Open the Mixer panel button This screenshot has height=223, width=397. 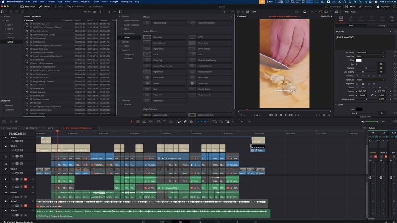pyautogui.click(x=350, y=7)
